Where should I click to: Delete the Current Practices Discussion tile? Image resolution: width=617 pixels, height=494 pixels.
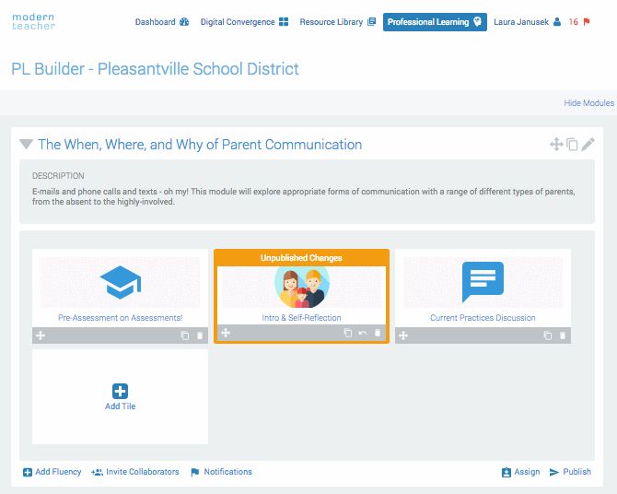pyautogui.click(x=563, y=335)
